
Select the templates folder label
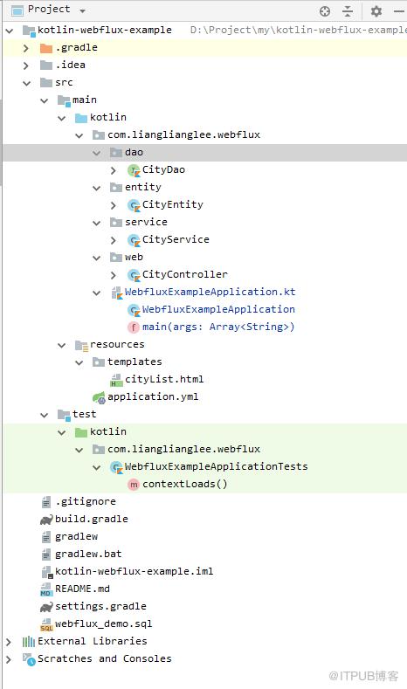coord(135,362)
